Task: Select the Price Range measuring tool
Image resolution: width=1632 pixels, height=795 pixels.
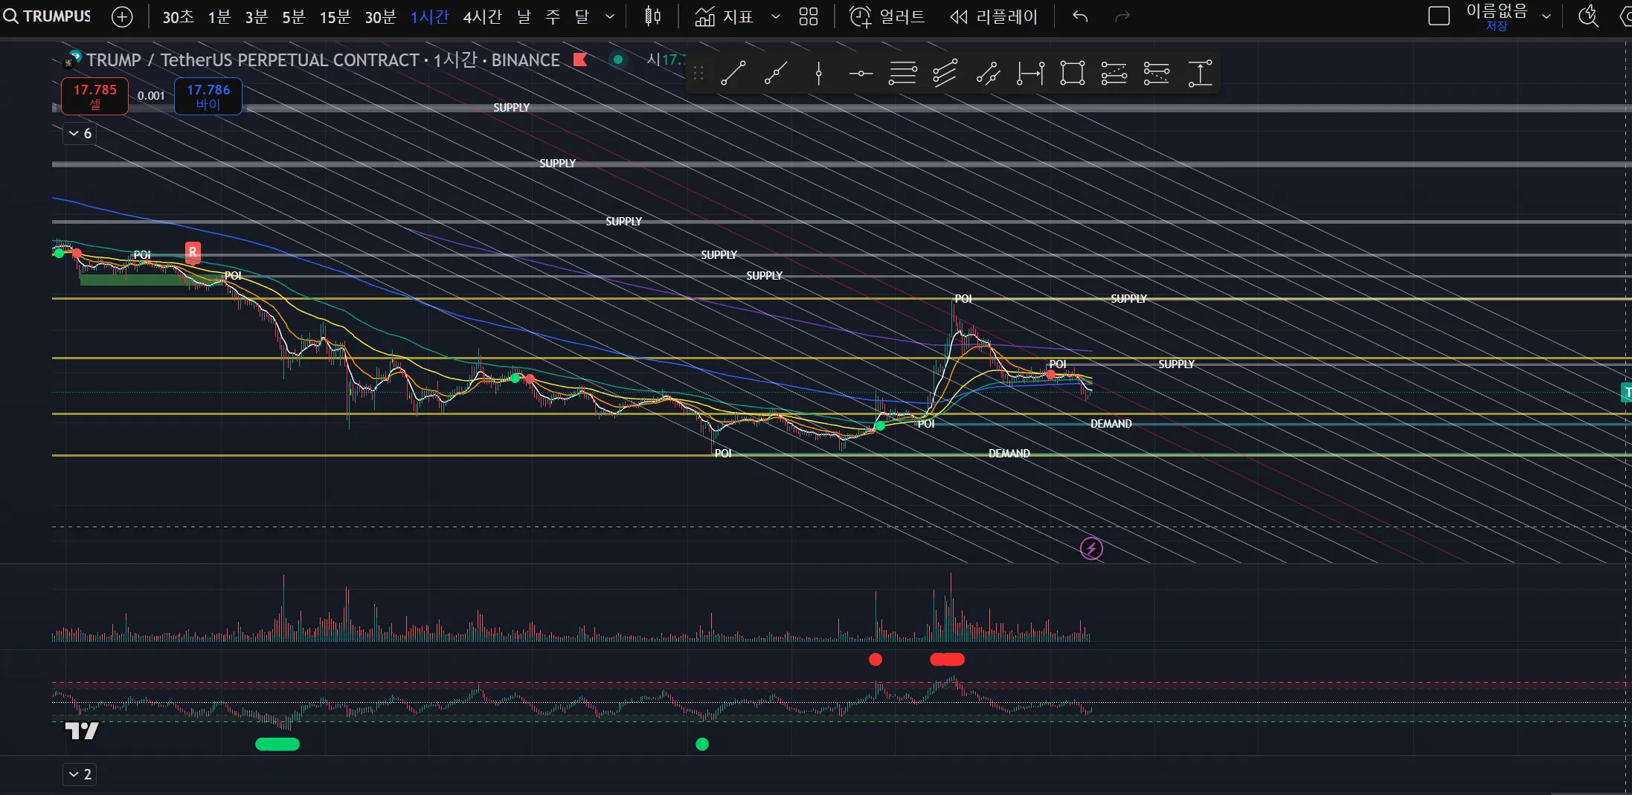Action: click(x=1200, y=74)
